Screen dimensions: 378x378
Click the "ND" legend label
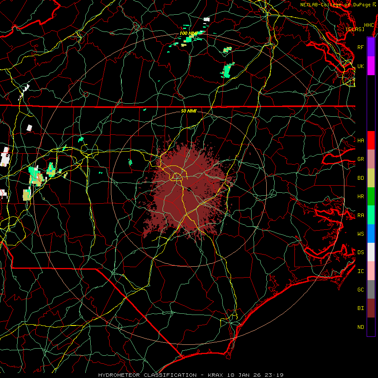360,327
